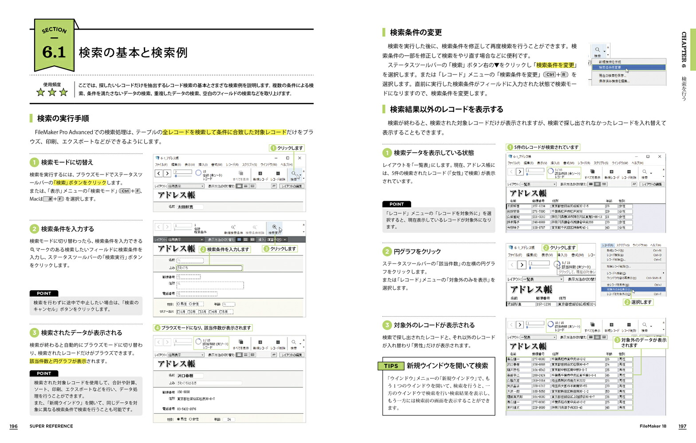Click レコード削除 icon in the 15-total-records window
696x443 pixels.
(278, 173)
